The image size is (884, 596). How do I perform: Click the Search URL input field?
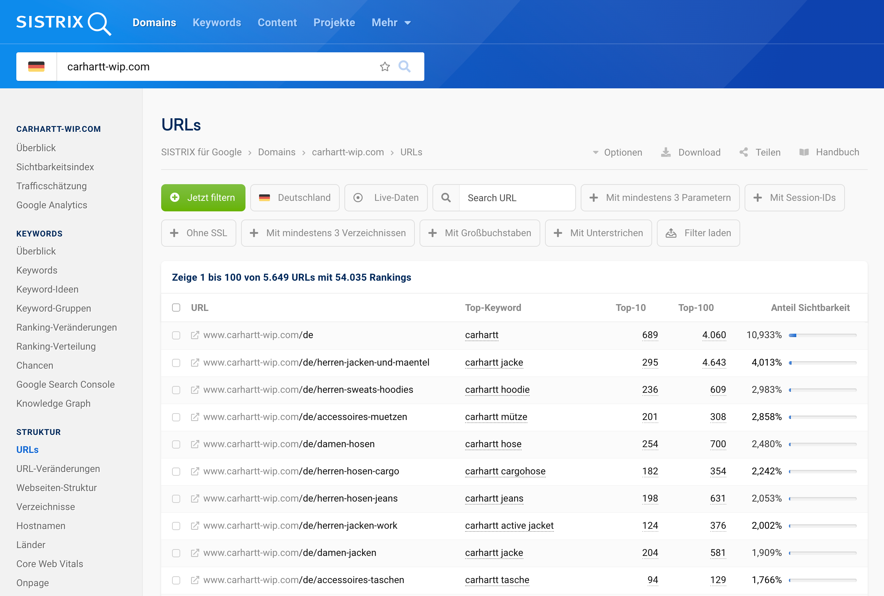click(517, 198)
